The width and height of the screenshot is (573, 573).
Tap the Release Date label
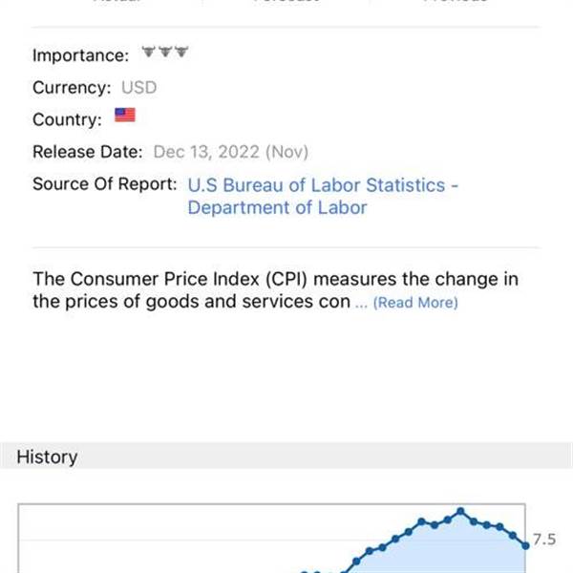[x=87, y=152]
